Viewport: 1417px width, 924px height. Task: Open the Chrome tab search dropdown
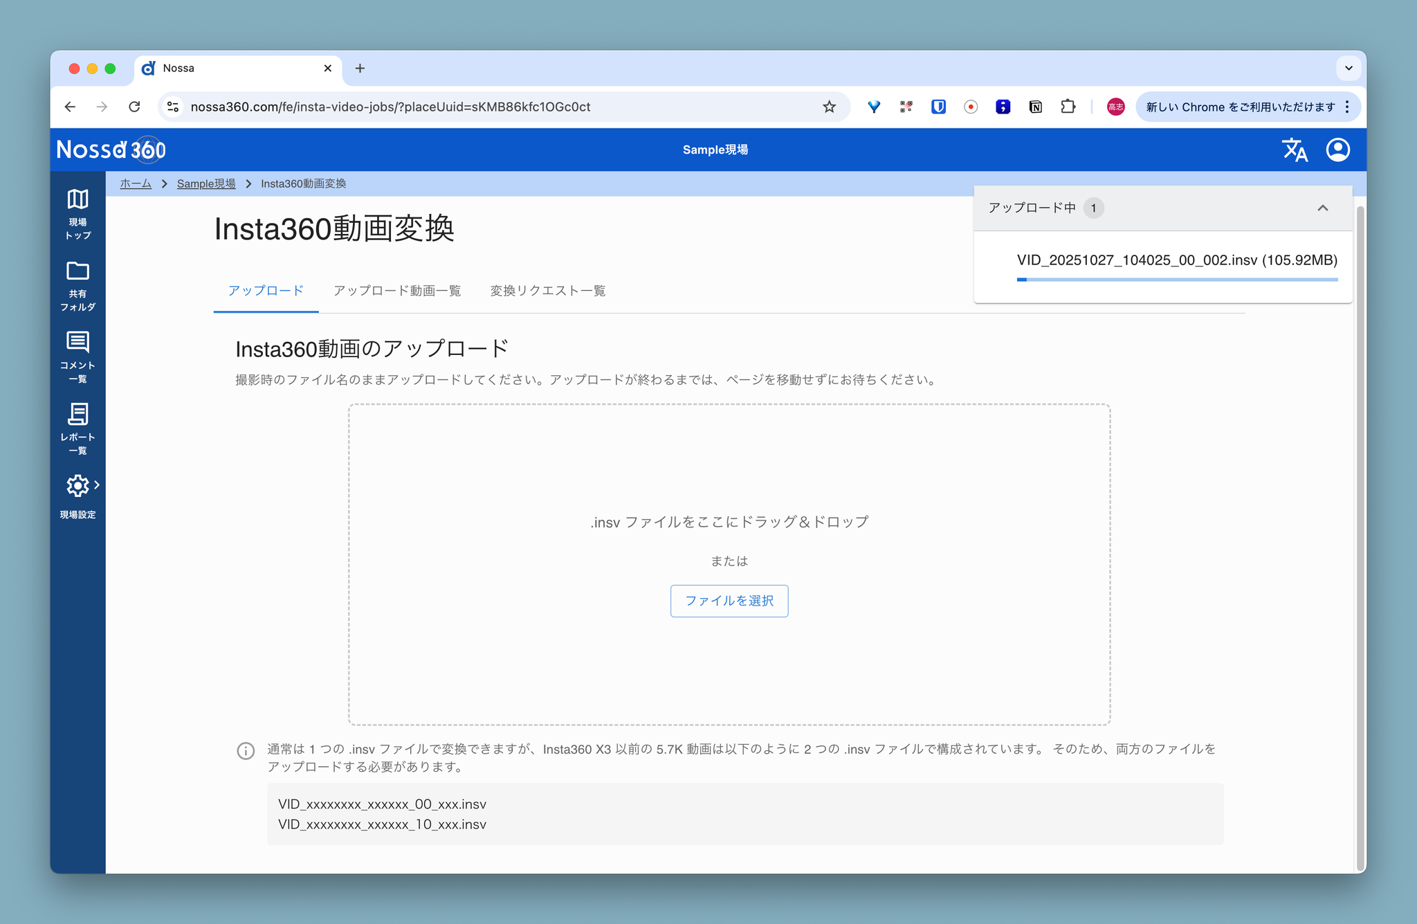[1348, 68]
